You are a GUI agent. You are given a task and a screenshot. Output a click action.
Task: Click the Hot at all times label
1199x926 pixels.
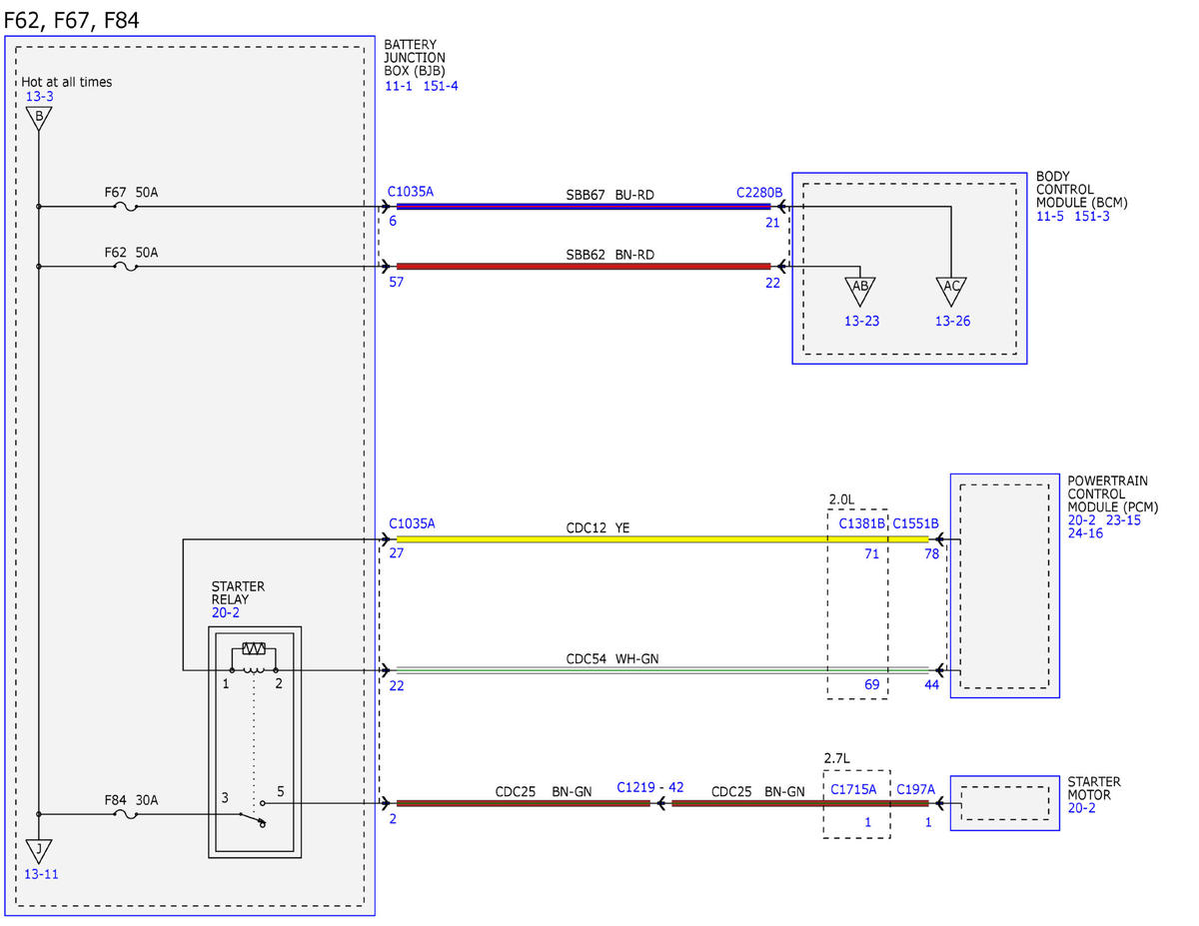point(66,82)
